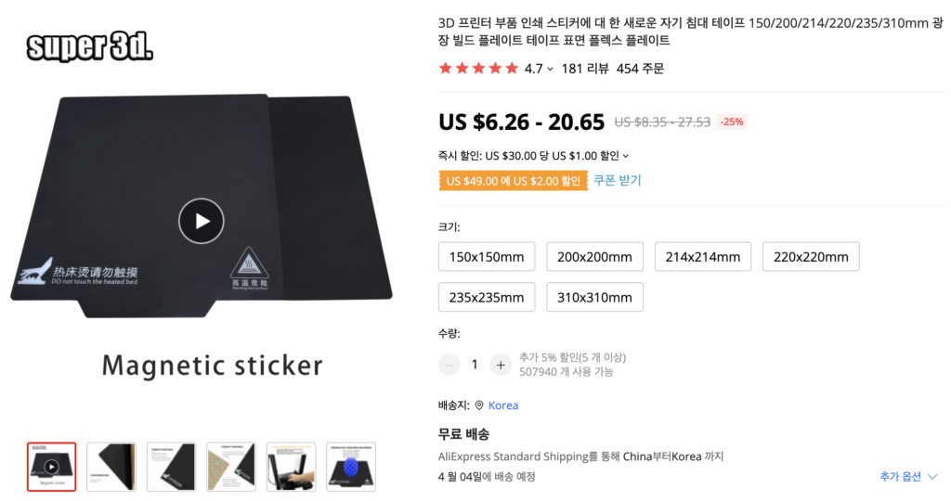The height and width of the screenshot is (501, 951).
Task: Click the super 3d. store logo
Action: 90,47
